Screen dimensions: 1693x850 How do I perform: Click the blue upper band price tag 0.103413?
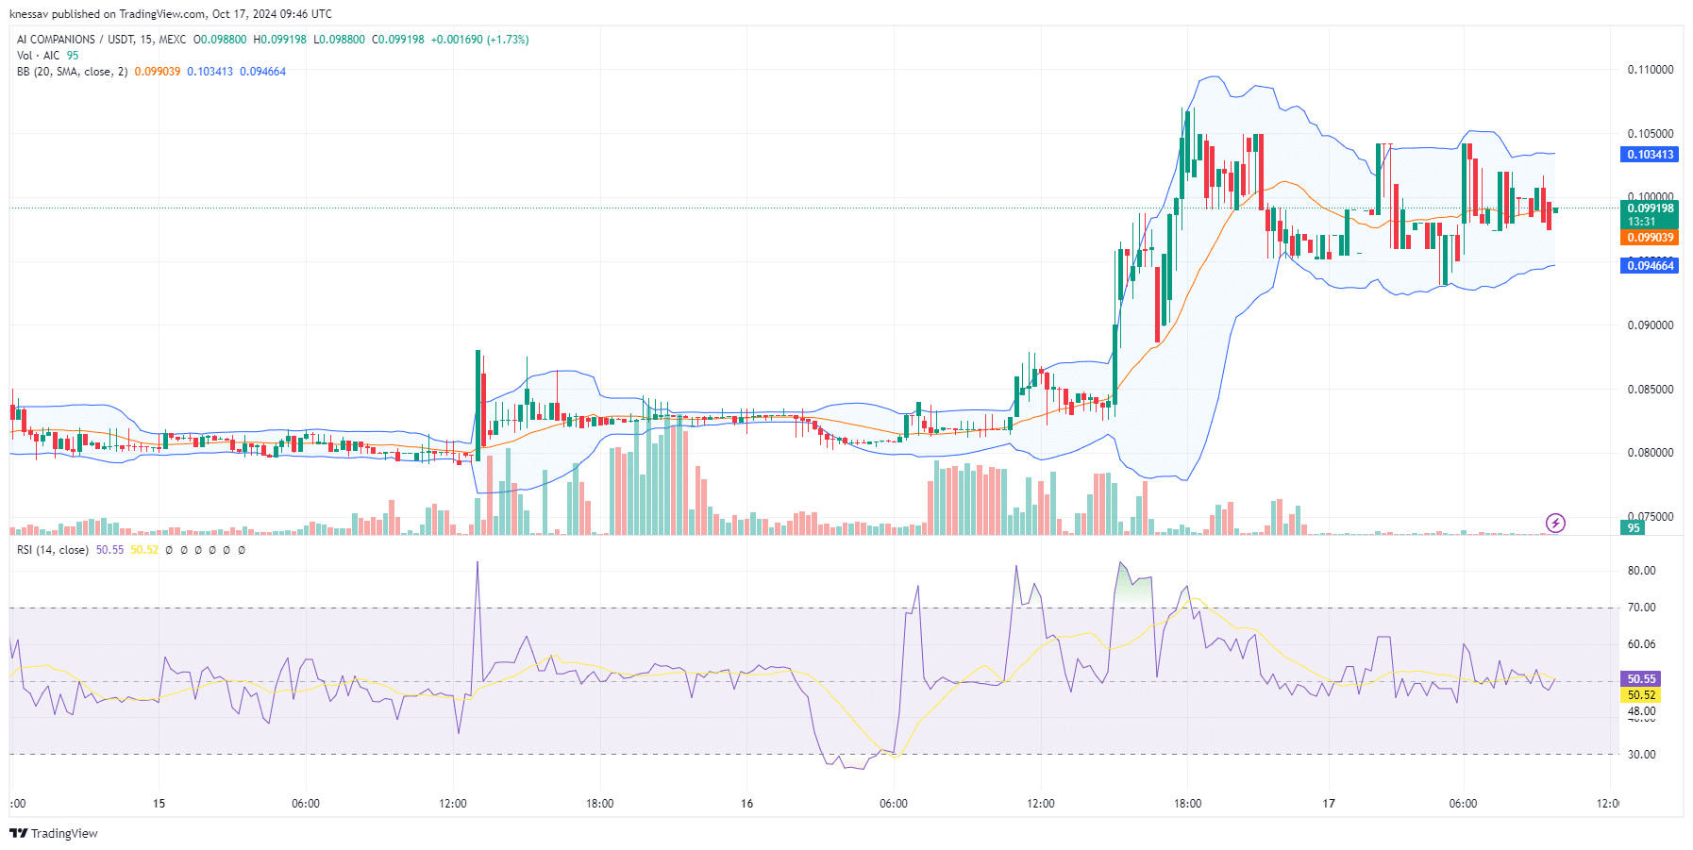(1650, 155)
